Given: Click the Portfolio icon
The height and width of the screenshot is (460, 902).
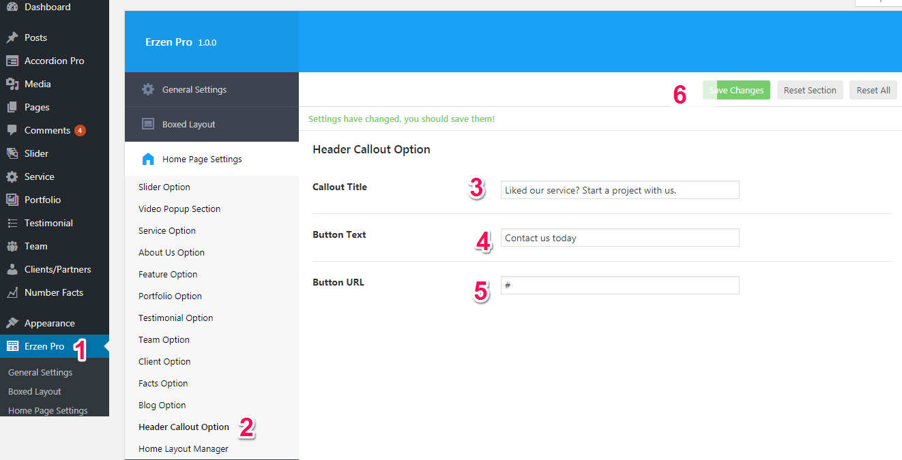Looking at the screenshot, I should tap(12, 200).
